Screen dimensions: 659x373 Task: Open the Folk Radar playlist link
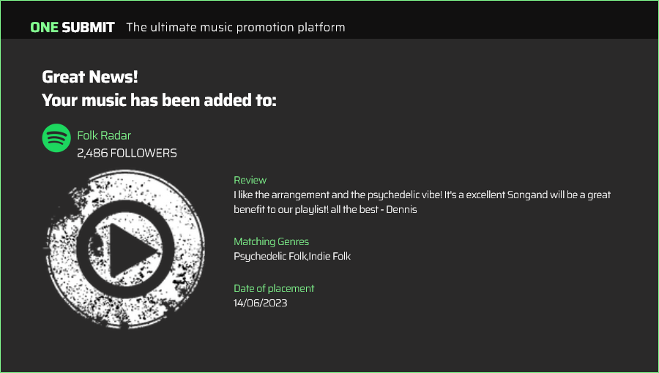(104, 135)
